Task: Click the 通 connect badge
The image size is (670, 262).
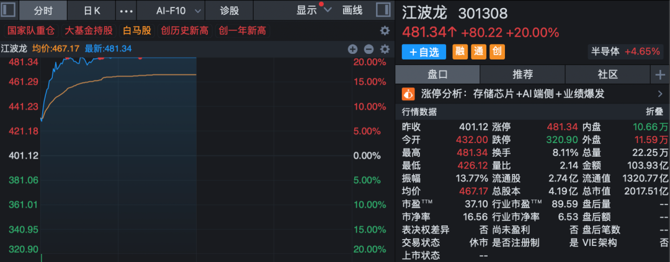Action: pyautogui.click(x=478, y=51)
